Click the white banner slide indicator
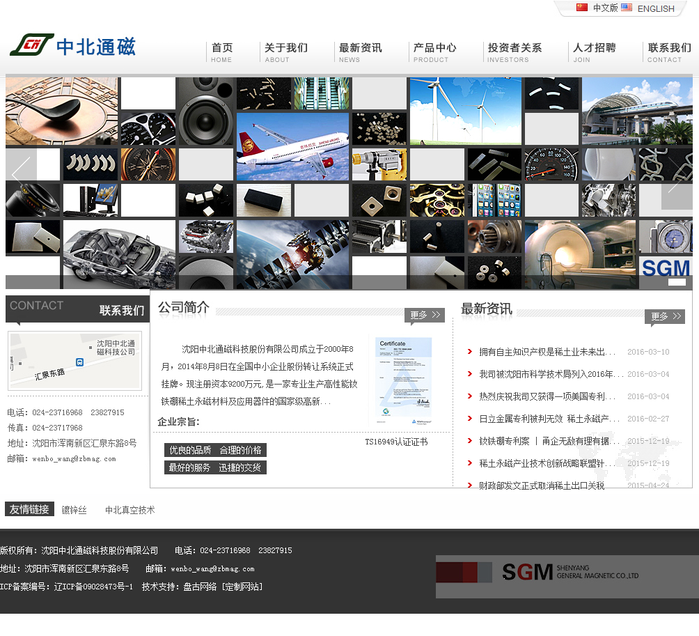Screen dimensions: 699x636 point(677,282)
